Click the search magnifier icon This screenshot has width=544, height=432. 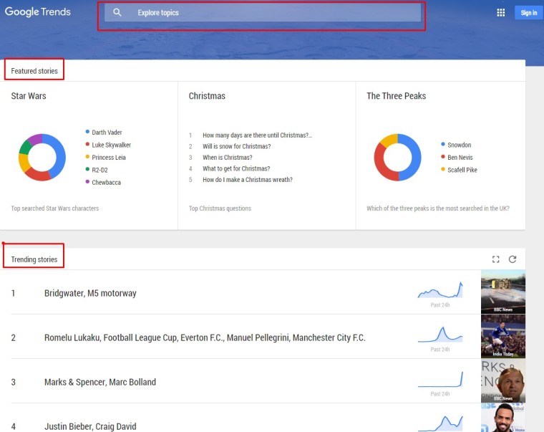[117, 13]
